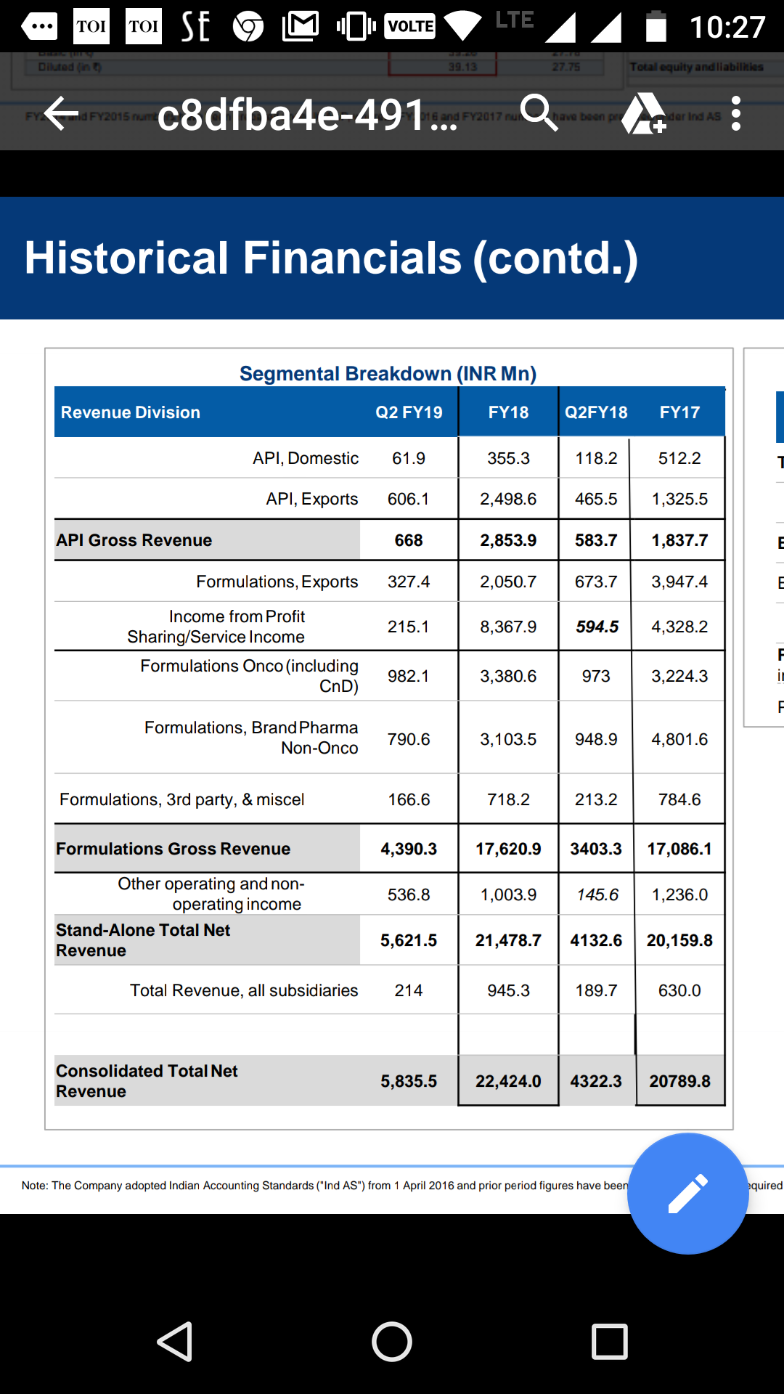Tap the blue pencil edit button
This screenshot has height=1394, width=784.
pyautogui.click(x=687, y=1193)
